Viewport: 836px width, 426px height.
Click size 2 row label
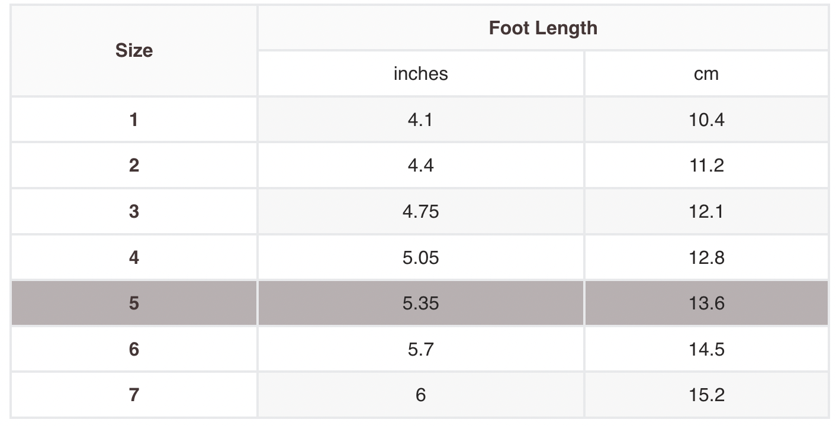(x=134, y=165)
